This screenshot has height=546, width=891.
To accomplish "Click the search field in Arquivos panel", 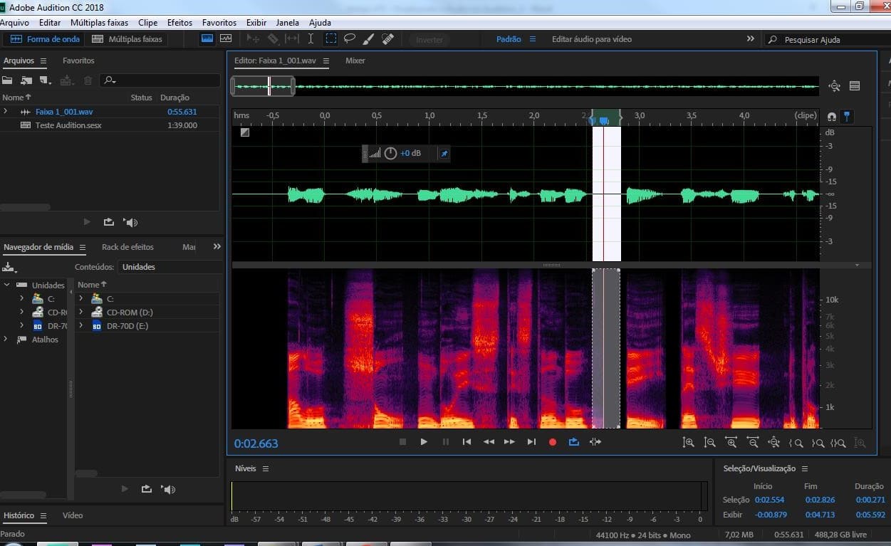I will click(160, 80).
